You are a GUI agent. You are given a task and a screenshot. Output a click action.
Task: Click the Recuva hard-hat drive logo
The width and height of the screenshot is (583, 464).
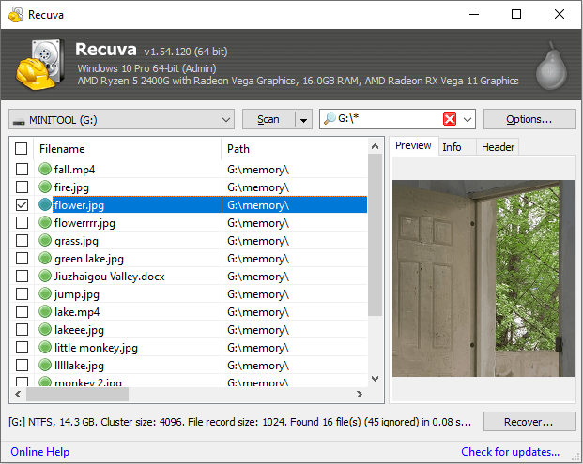pos(39,65)
